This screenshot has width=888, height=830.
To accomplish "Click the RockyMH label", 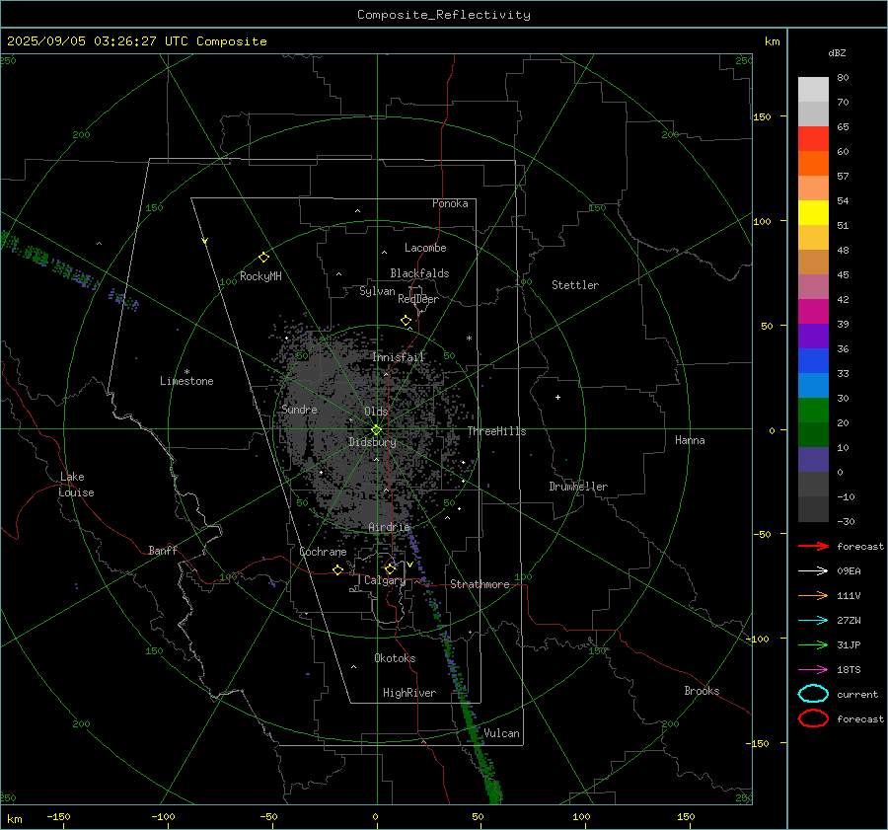I will click(260, 276).
